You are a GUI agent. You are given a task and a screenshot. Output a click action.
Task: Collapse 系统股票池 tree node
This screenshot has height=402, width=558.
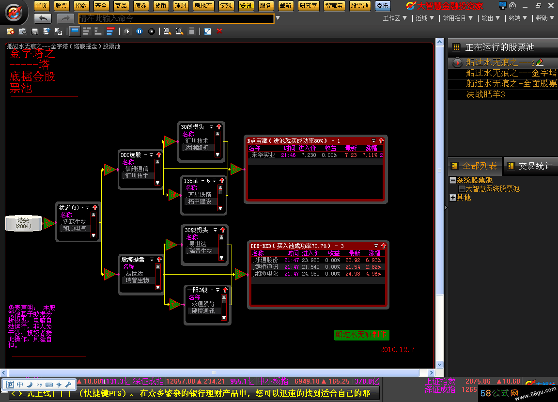[x=453, y=180]
